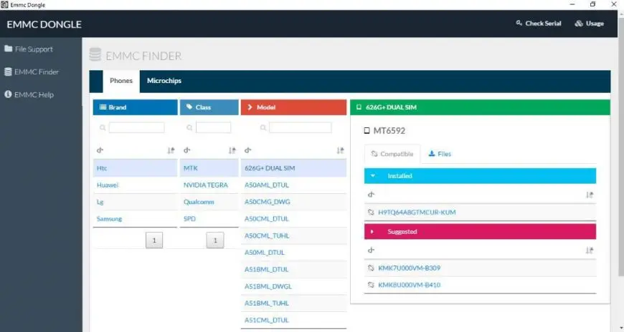Select the Files tab
This screenshot has height=332, width=624.
coord(440,154)
